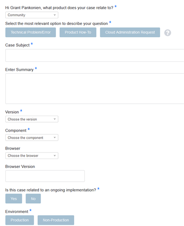Select Non-Production environment
The image size is (184, 226).
pos(56,220)
